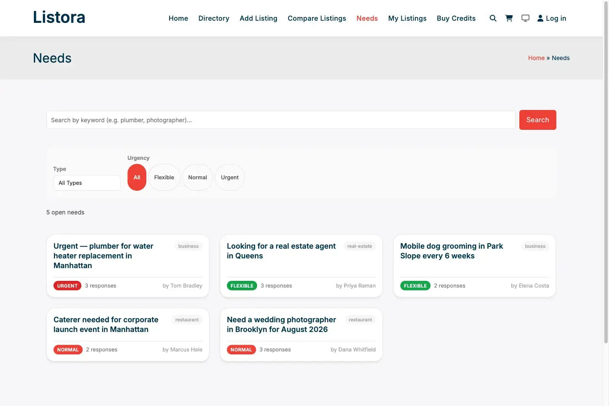
Task: Open Caterer needed for corporate launch need
Action: coord(106,324)
